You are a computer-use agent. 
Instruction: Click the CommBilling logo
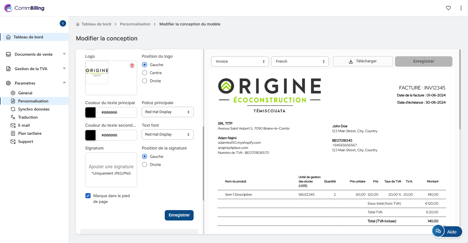[25, 8]
